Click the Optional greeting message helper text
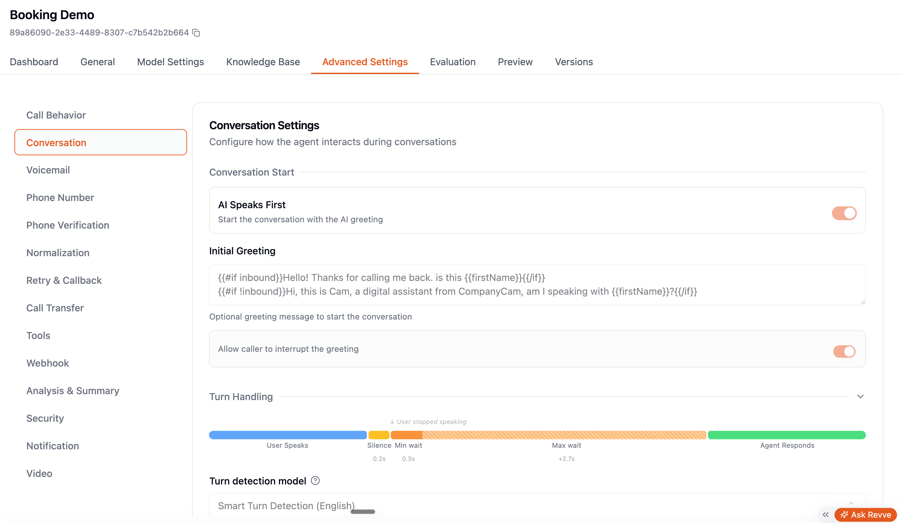 coord(310,317)
